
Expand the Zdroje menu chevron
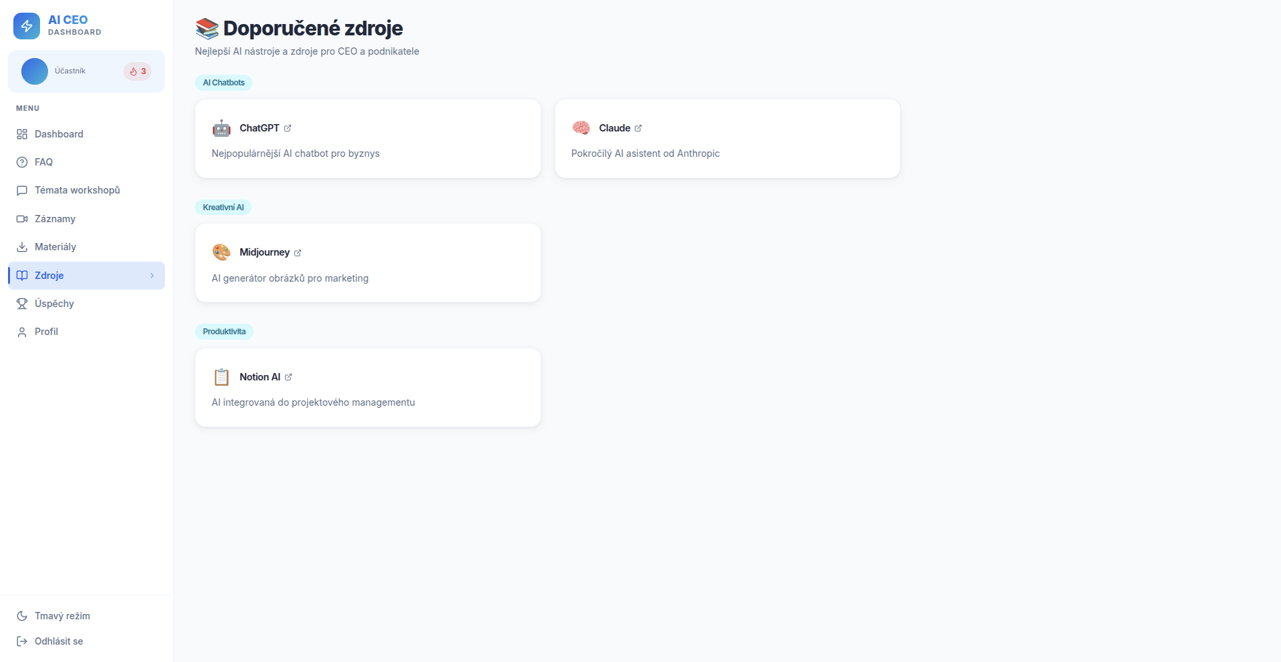(x=152, y=276)
